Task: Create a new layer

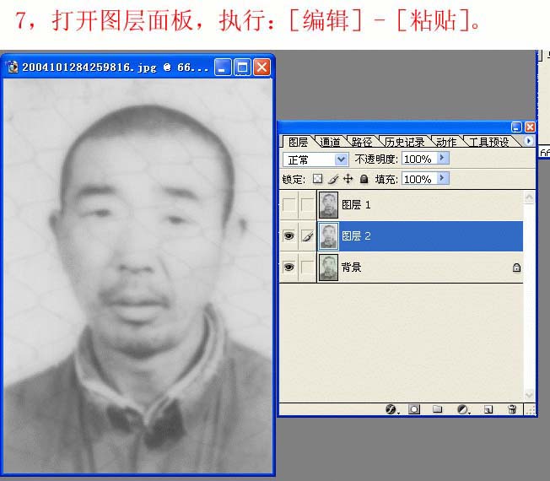Action: point(488,409)
